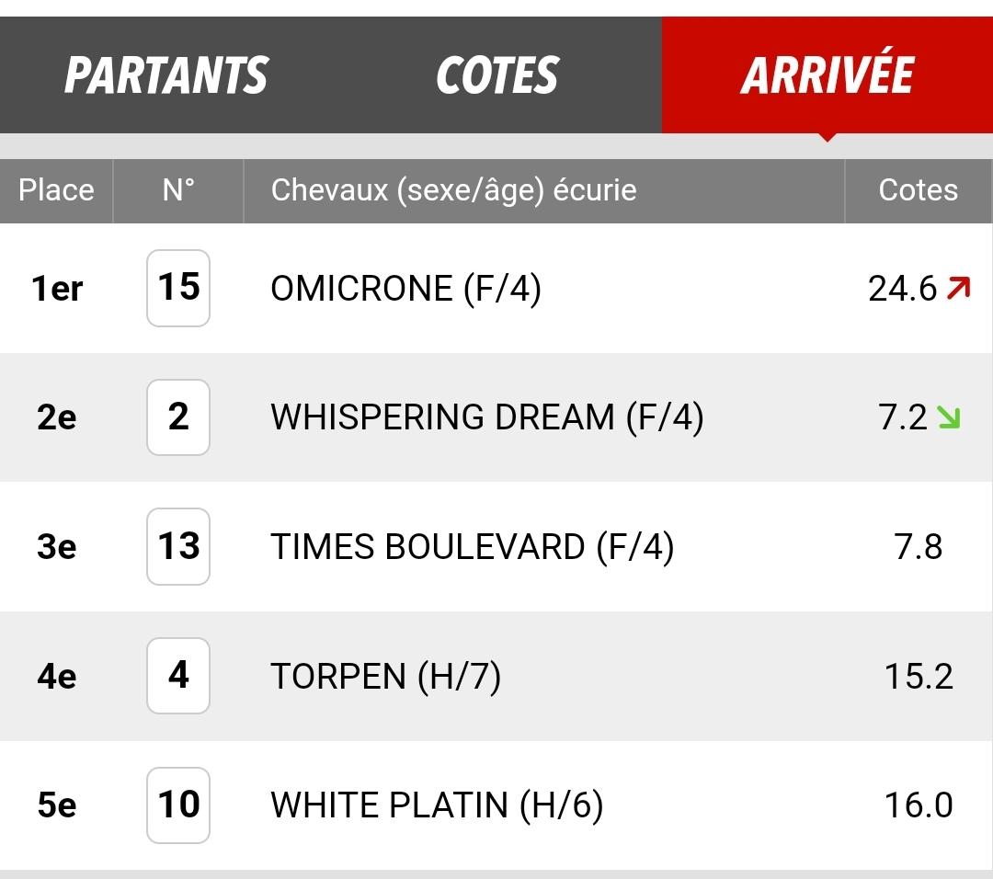Screen dimensions: 993x879
Task: Sort by the Place column header
Action: coord(56,190)
